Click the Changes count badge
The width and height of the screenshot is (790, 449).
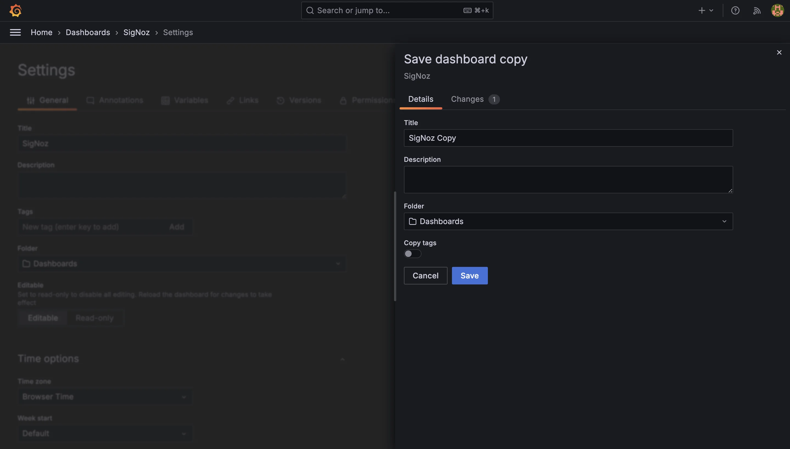494,99
